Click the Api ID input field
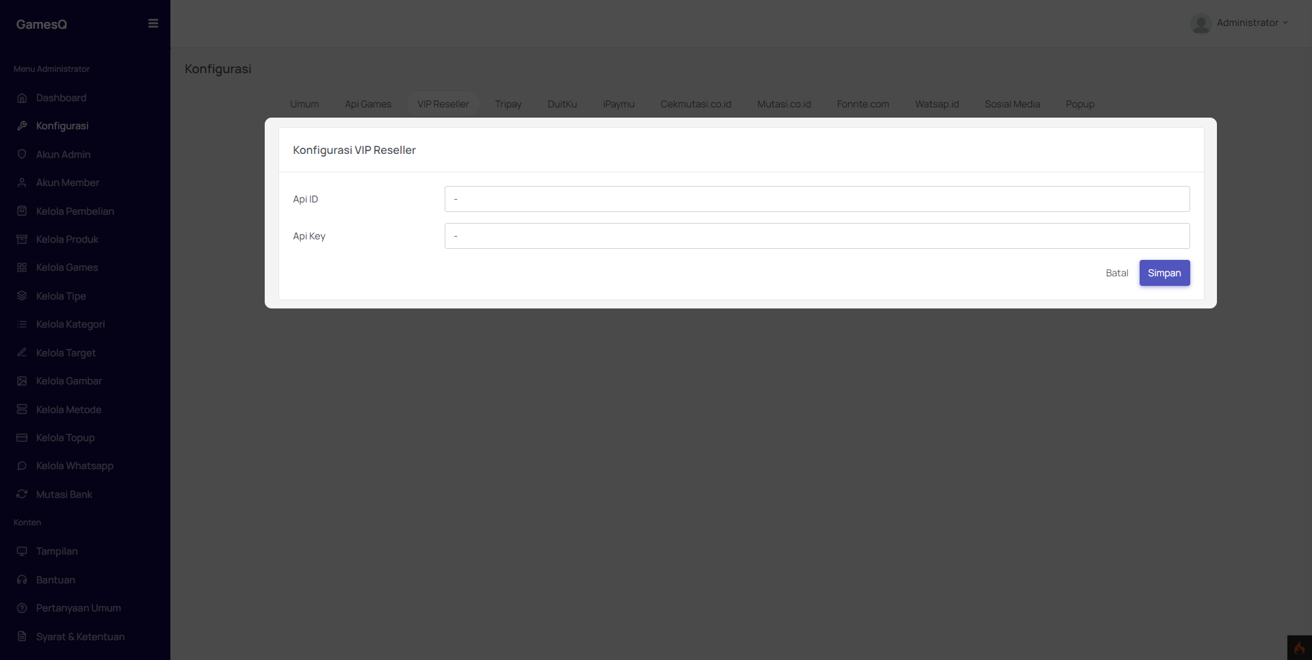 817,199
